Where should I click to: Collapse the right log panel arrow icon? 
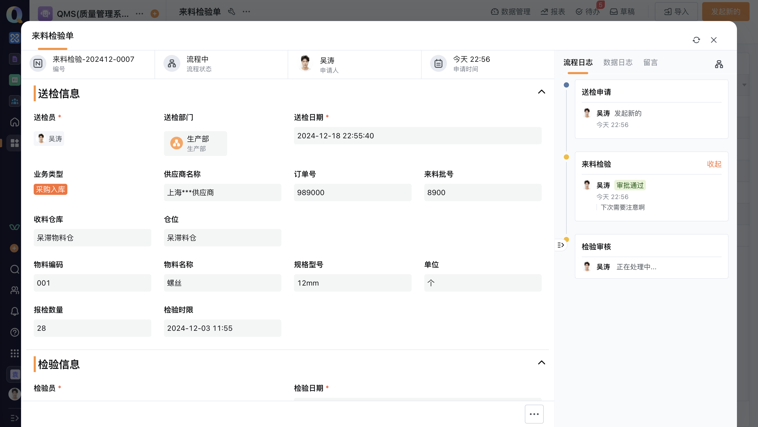[561, 245]
